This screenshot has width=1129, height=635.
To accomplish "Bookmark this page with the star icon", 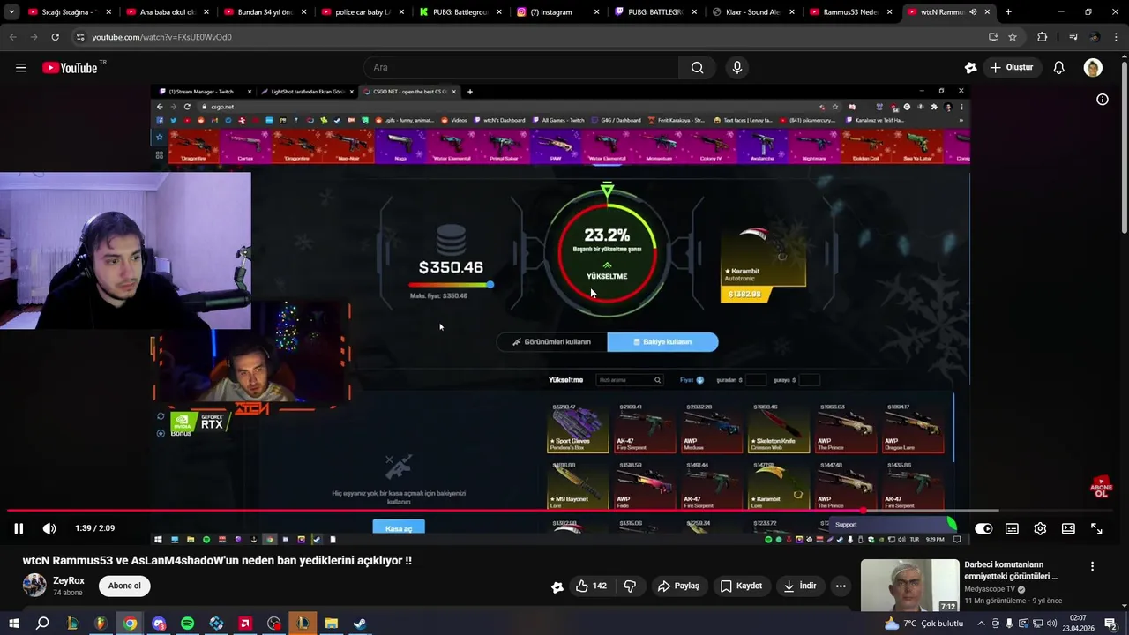I will click(1013, 37).
